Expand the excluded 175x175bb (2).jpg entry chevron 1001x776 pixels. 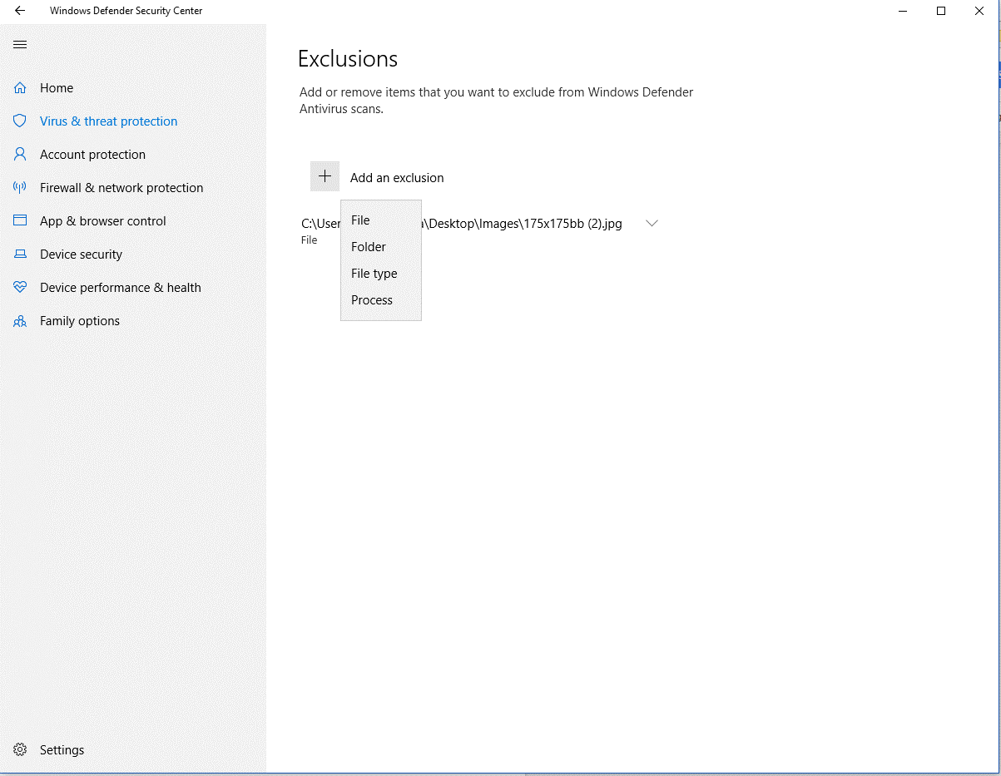[x=652, y=223]
